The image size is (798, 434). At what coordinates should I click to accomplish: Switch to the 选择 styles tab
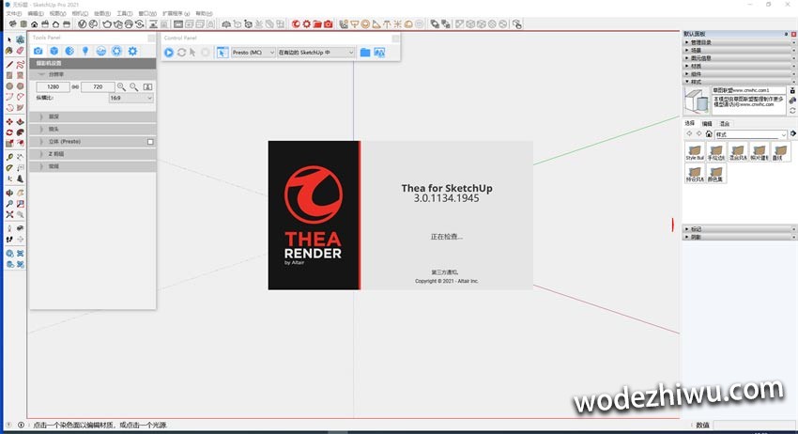tap(690, 123)
